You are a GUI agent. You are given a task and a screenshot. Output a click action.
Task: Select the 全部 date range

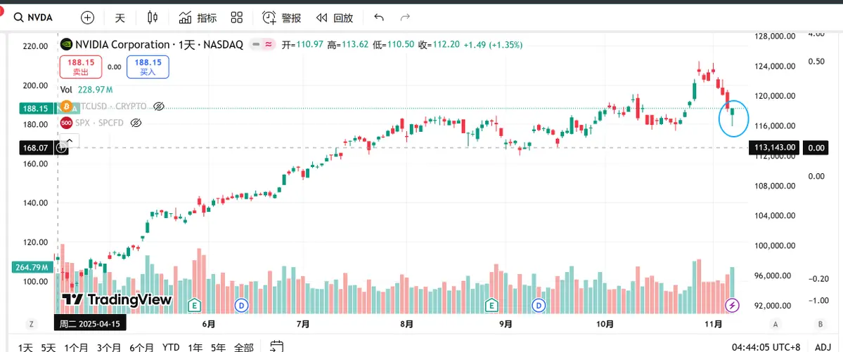pos(243,347)
